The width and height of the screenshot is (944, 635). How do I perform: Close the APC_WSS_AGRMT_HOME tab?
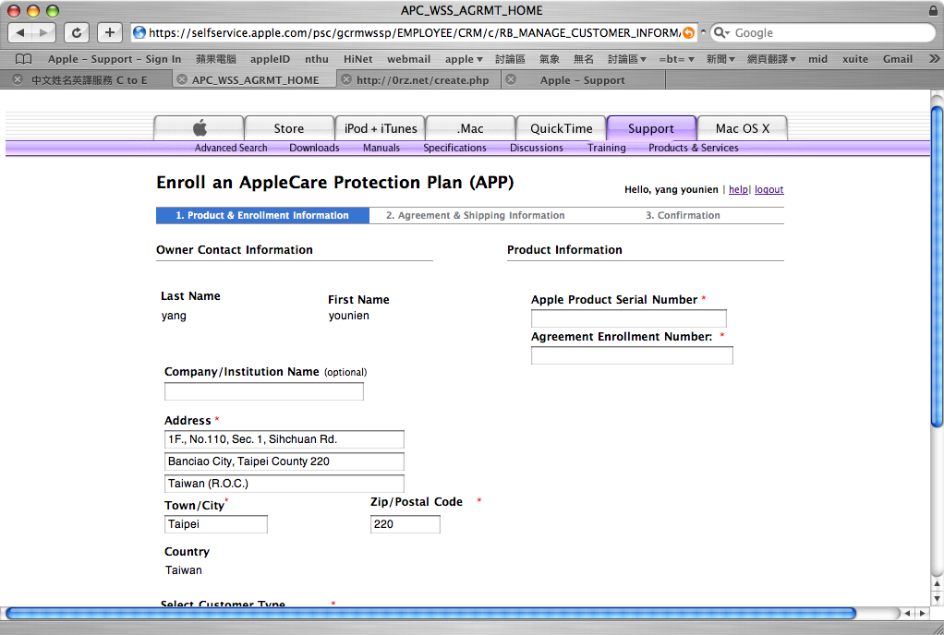tap(182, 79)
